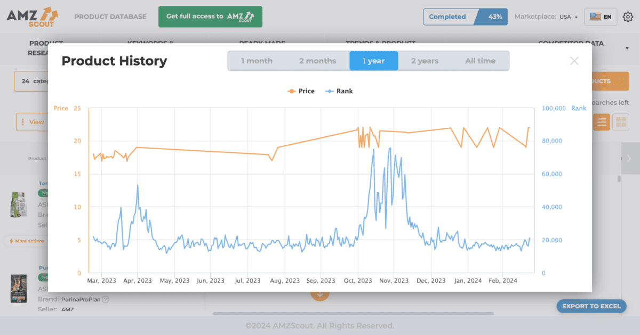
Task: Open the Product Research menu
Action: (x=45, y=48)
